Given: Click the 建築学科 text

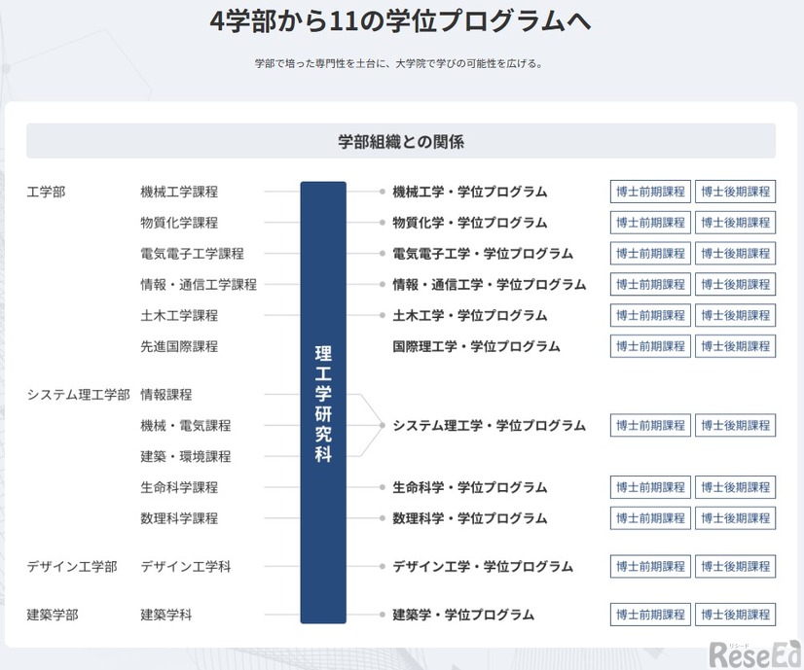Looking at the screenshot, I should (166, 615).
